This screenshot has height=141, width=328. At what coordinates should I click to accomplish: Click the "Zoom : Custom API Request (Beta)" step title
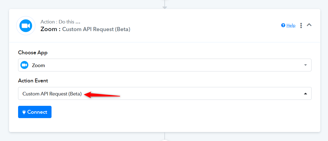click(85, 29)
